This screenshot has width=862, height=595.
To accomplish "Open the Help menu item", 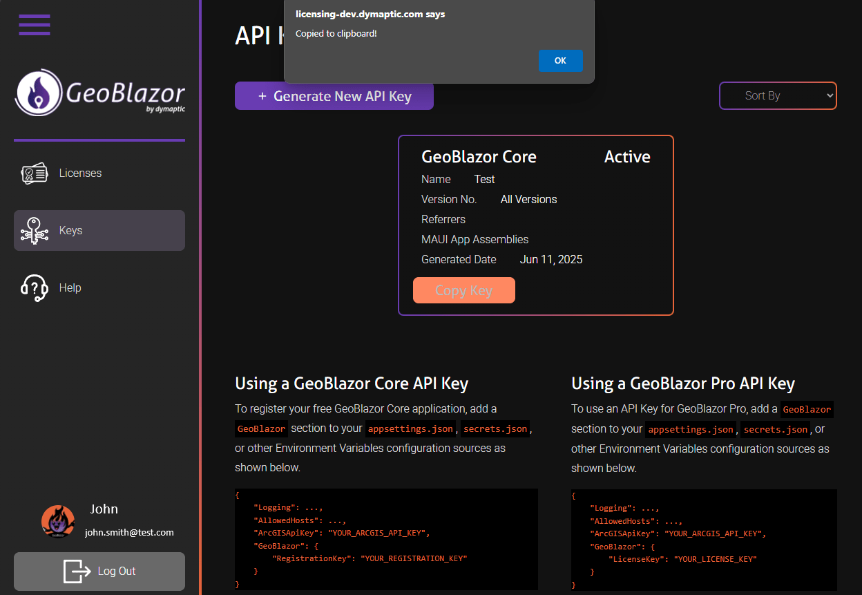I will tap(99, 288).
